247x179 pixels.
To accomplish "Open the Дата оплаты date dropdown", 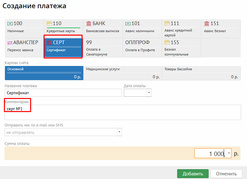I will pos(149,93).
